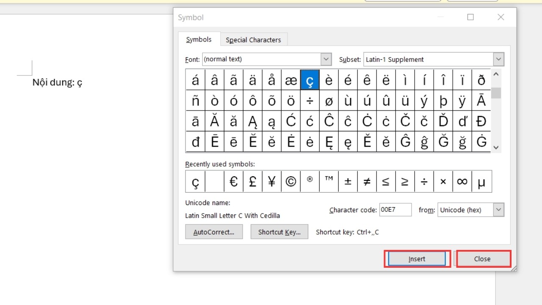542x305 pixels.
Task: Choose the greater-than-or-equal ≥ symbol
Action: [405, 181]
